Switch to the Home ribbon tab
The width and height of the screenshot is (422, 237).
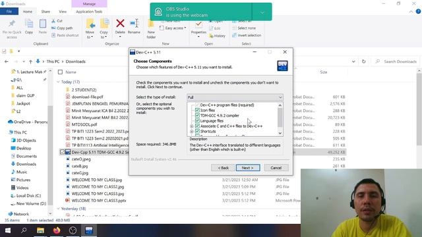point(28,12)
